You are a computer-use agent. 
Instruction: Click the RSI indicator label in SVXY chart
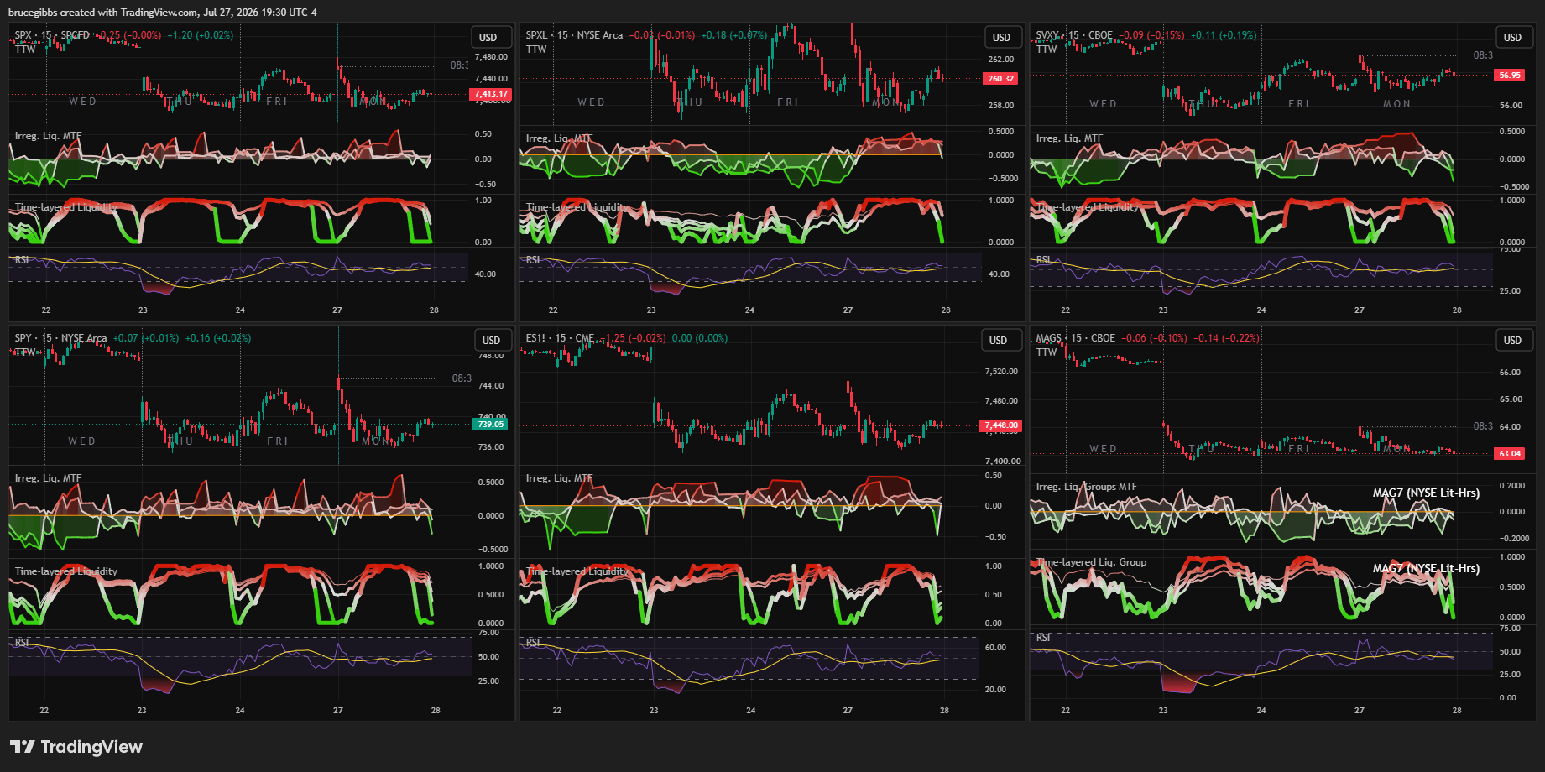[x=1043, y=260]
